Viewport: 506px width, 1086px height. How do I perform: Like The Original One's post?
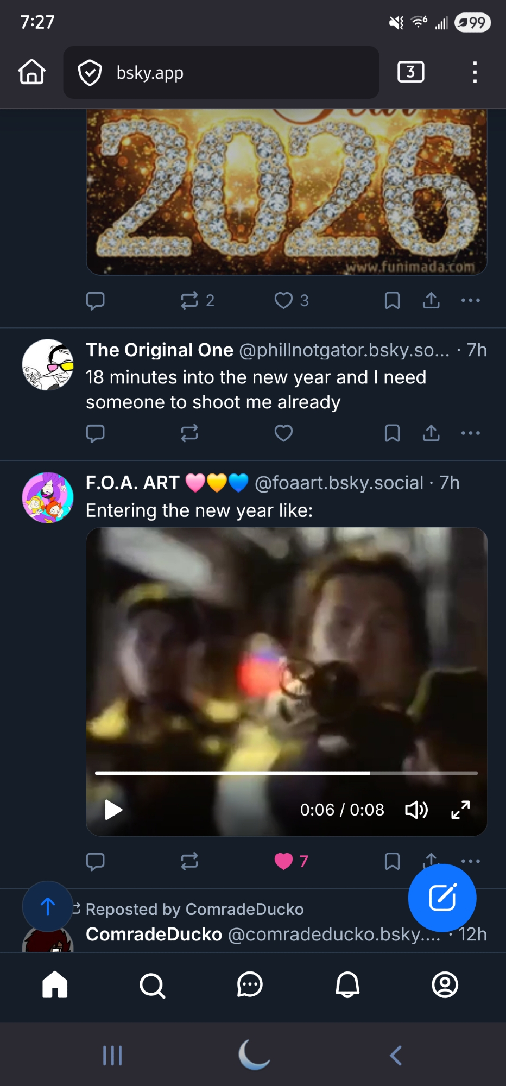coord(283,433)
